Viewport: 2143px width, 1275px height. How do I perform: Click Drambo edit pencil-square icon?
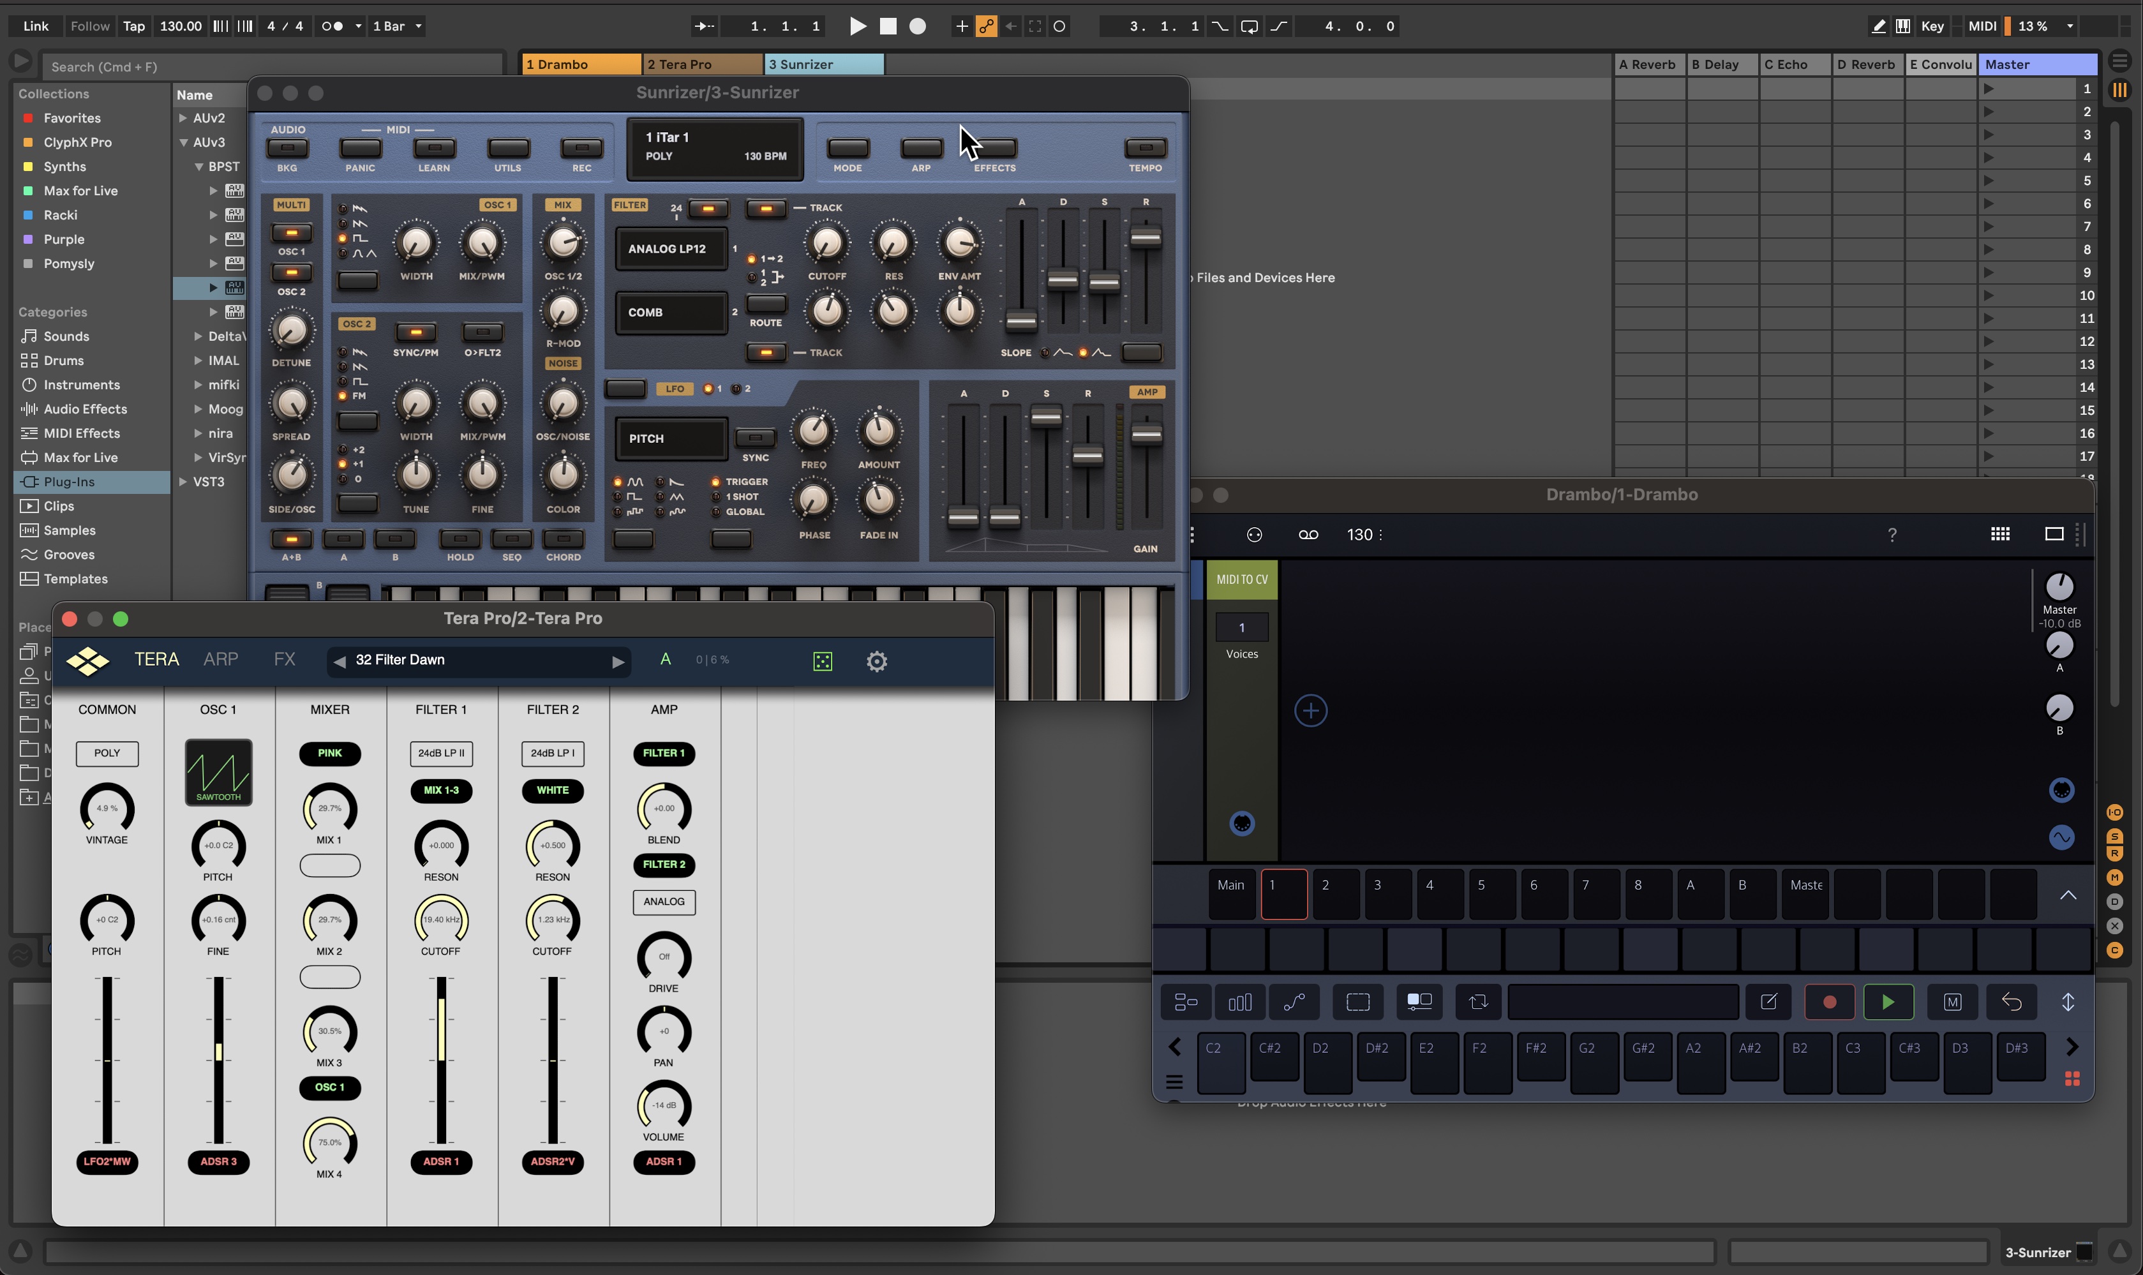coord(1768,1002)
